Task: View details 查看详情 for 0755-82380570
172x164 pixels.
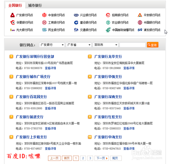Action: pyautogui.click(x=51, y=68)
